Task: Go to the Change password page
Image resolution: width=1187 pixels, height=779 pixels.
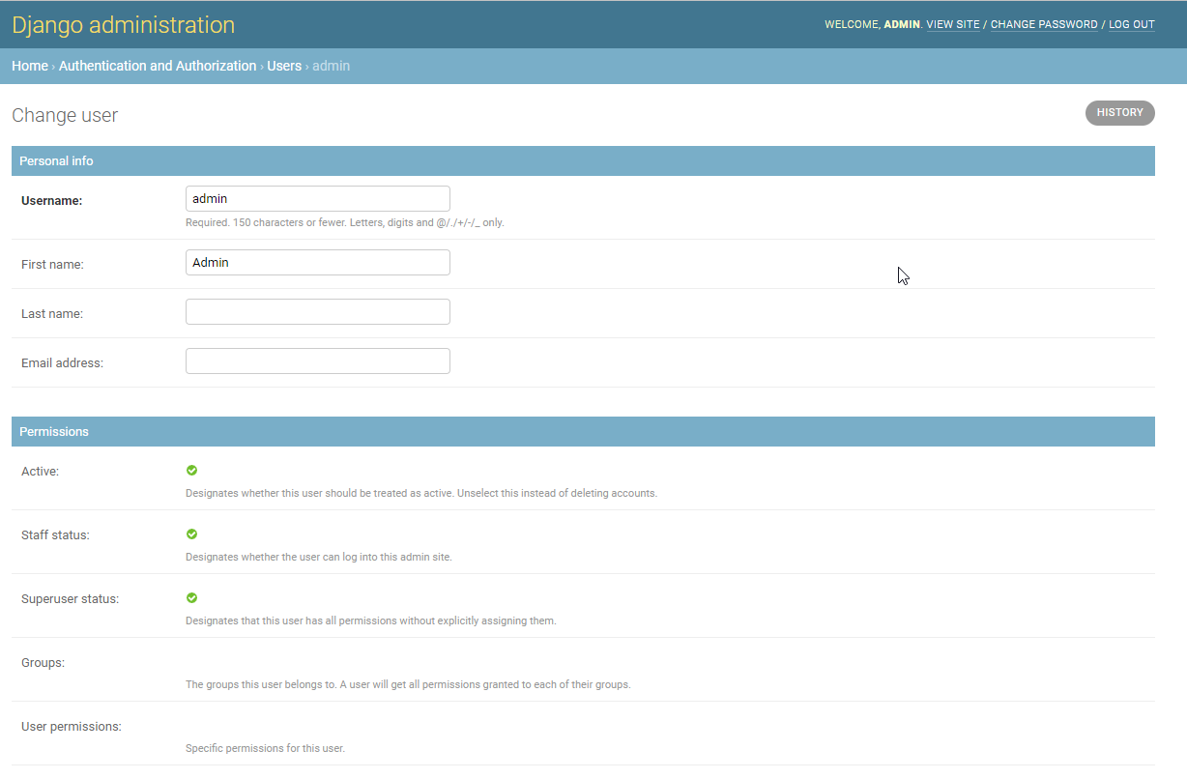Action: pyautogui.click(x=1044, y=25)
